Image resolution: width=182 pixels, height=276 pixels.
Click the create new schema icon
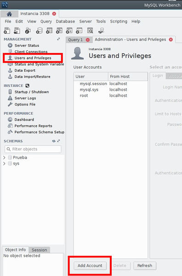pyautogui.click(x=39, y=30)
